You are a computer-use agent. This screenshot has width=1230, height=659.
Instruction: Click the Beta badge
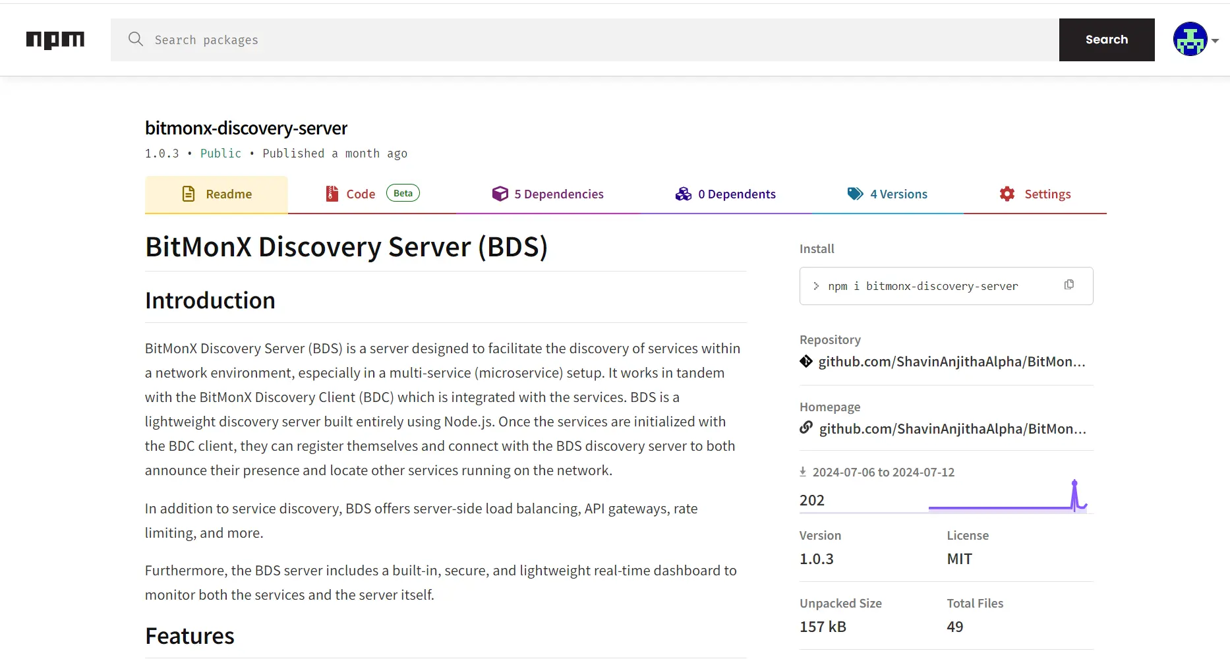click(x=403, y=193)
